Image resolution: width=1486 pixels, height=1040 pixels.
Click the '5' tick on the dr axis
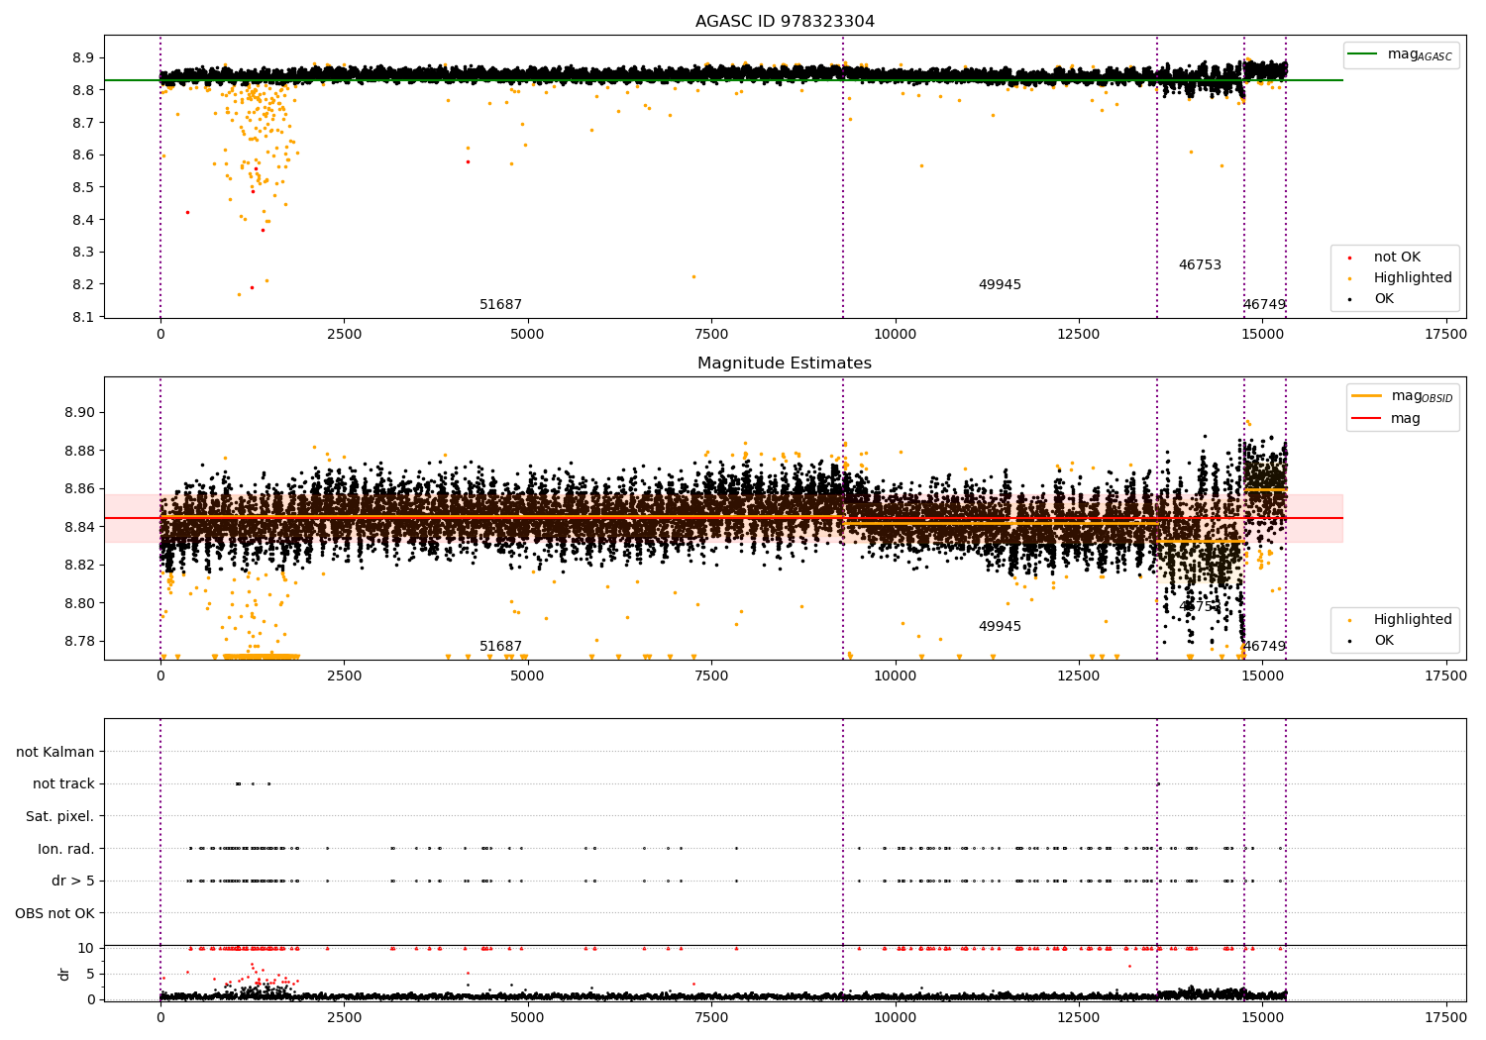point(91,975)
